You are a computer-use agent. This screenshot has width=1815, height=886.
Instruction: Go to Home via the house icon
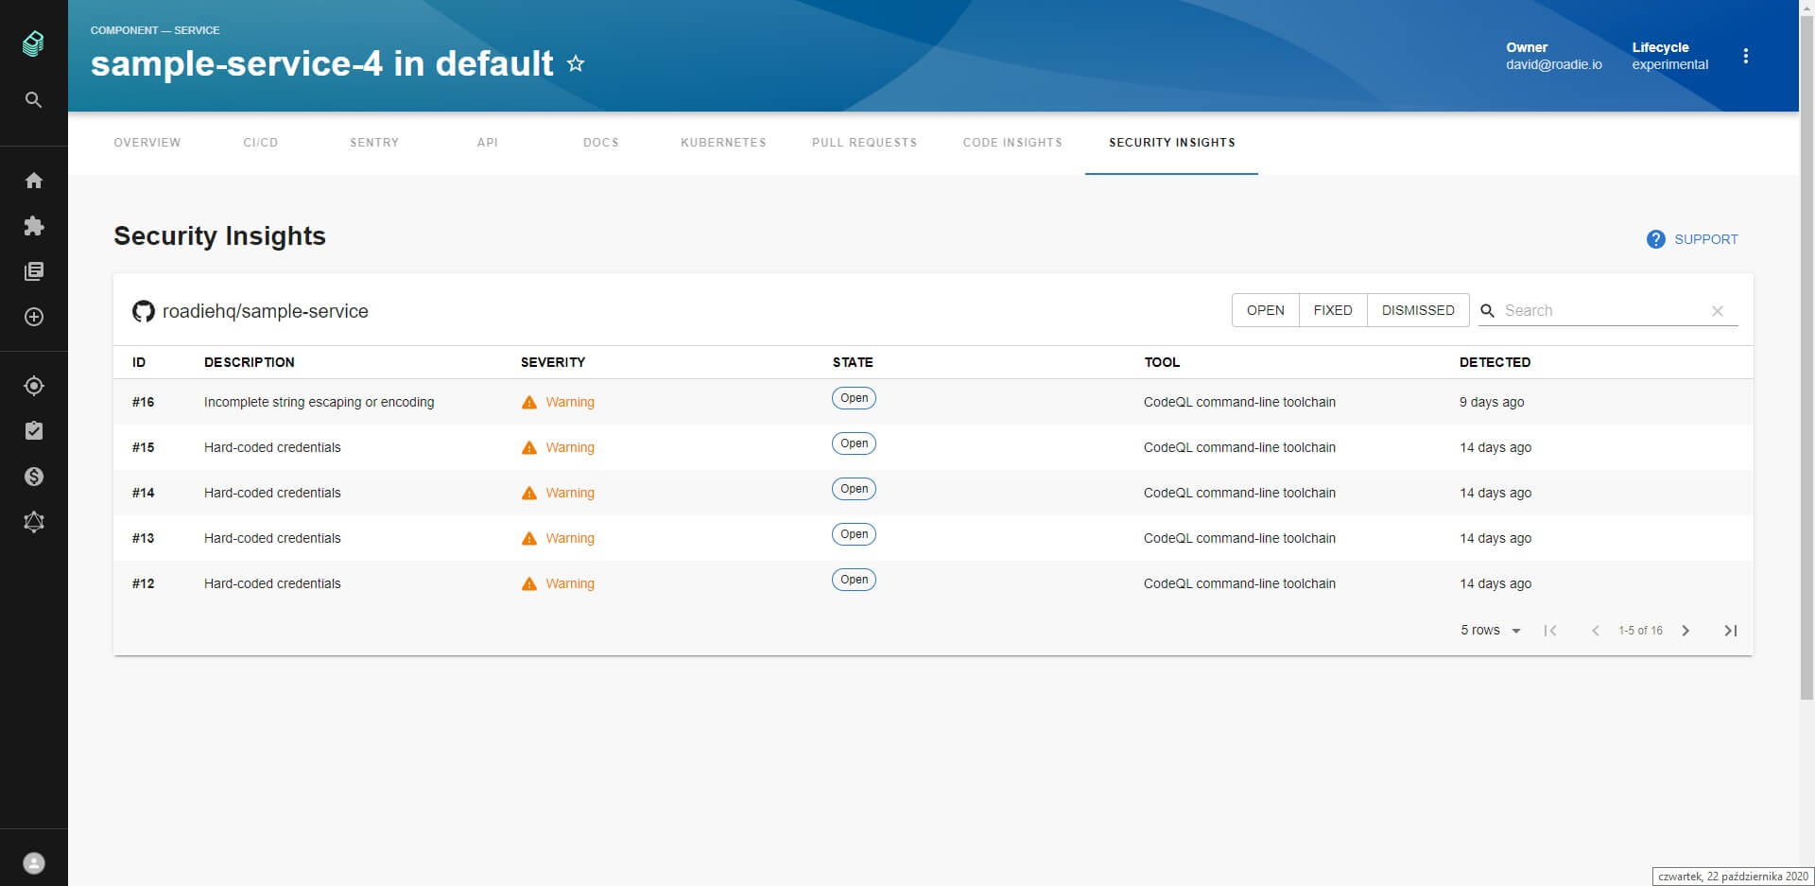click(34, 181)
